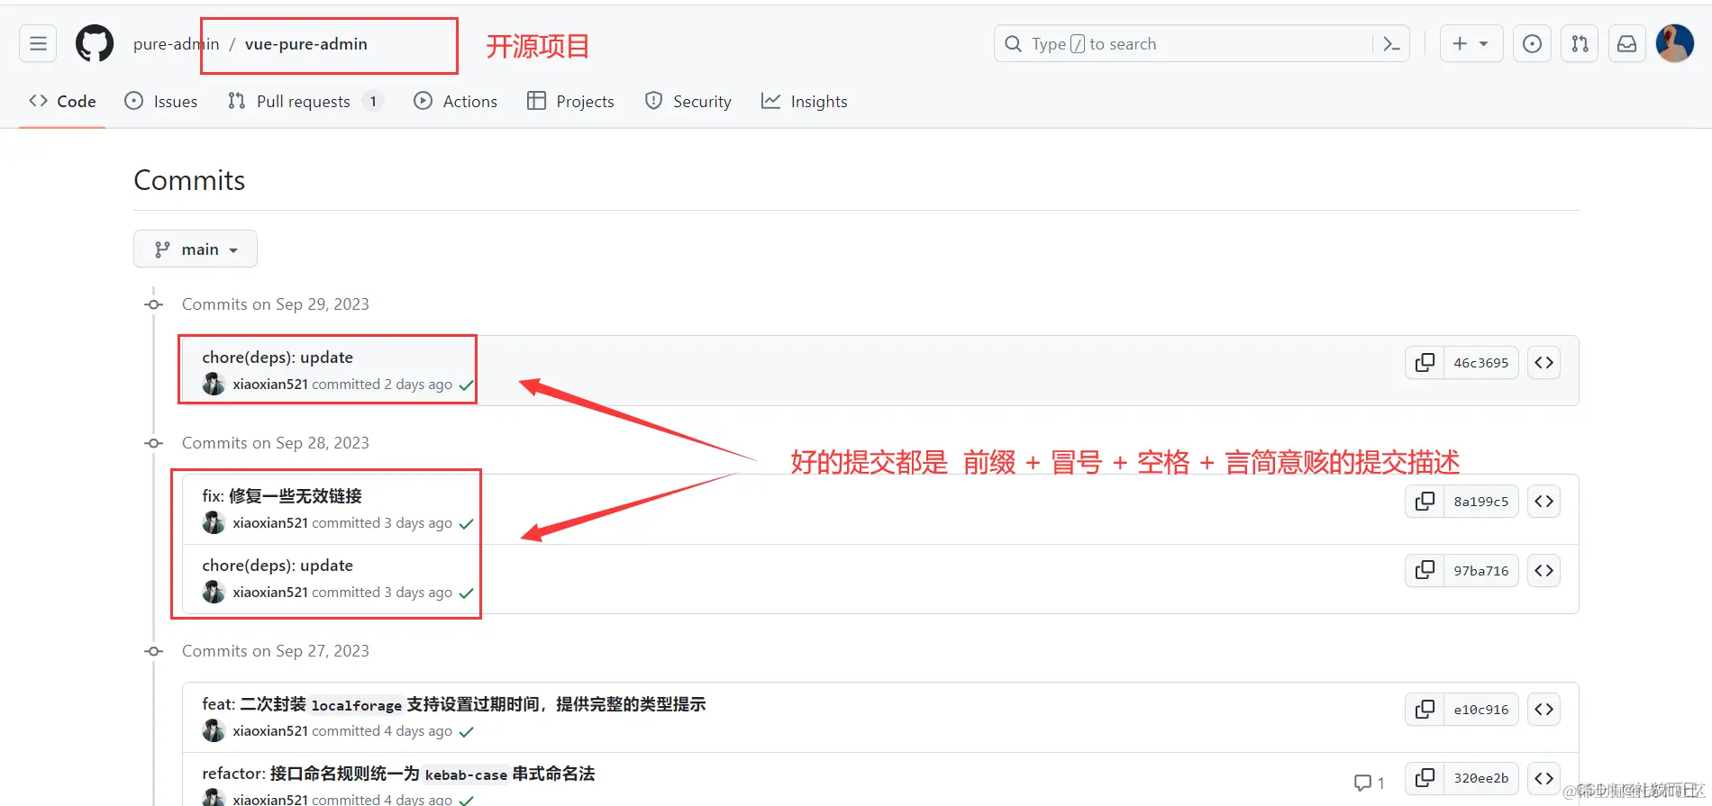Open commit 320ee2b hash link
The height and width of the screenshot is (806, 1712).
(1480, 778)
